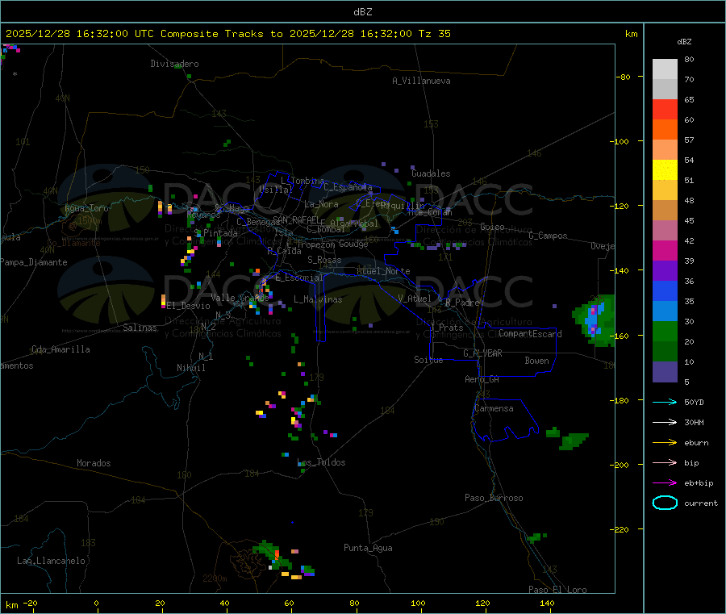Click the G_Campos map label

point(549,236)
